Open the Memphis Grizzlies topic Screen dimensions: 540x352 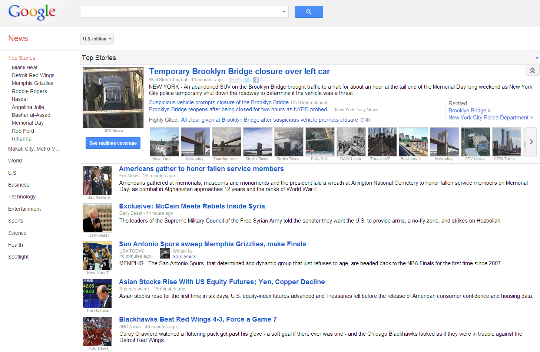click(33, 83)
